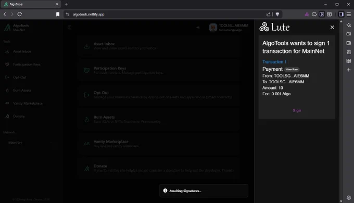
Task: Bookmark this page
Action: click(58, 14)
